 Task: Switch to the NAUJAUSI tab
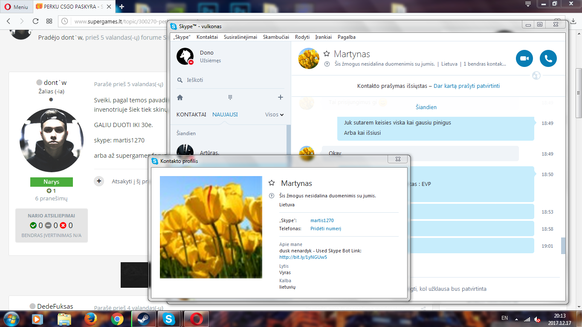click(x=225, y=115)
